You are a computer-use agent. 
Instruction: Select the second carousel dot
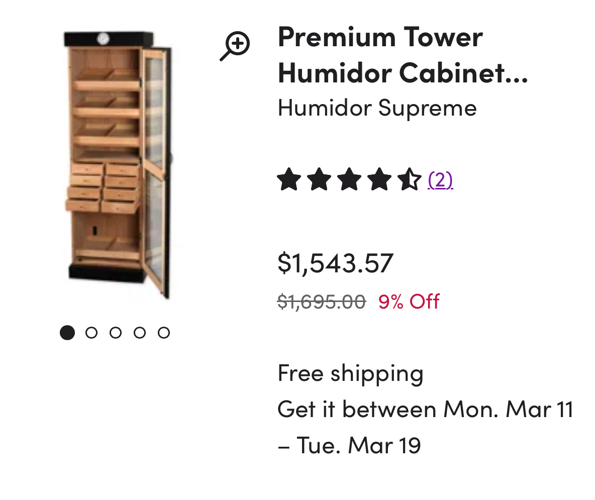[x=91, y=333]
